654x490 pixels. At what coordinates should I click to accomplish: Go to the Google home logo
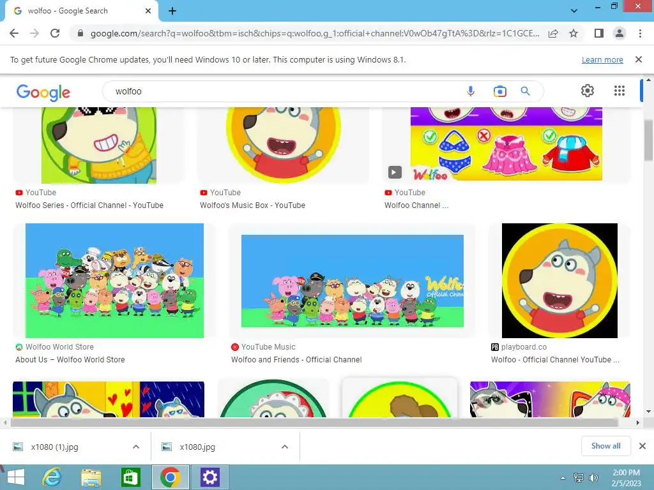[43, 92]
